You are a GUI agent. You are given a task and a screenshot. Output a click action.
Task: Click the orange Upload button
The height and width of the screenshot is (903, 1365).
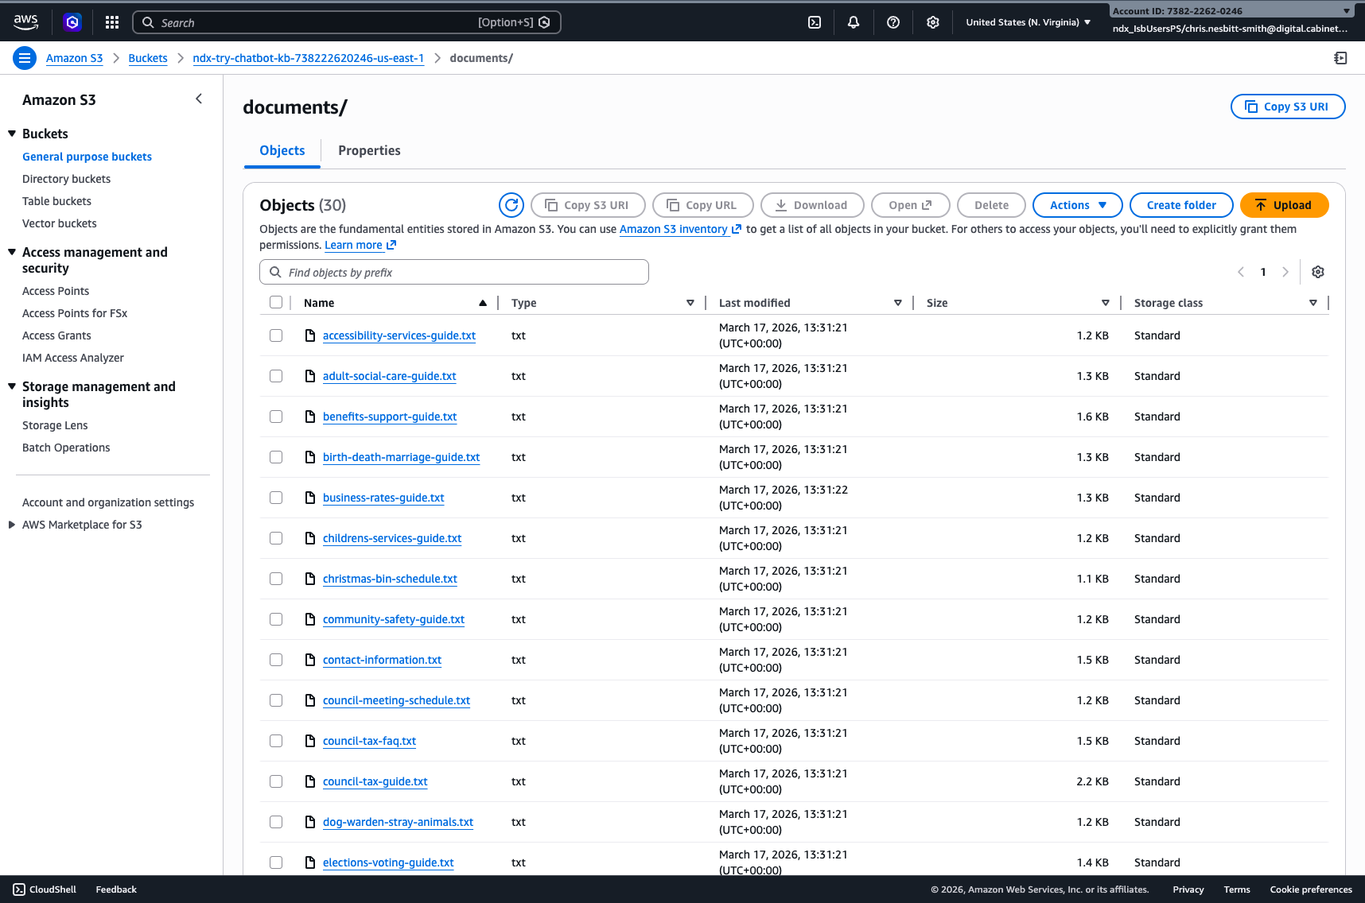pos(1284,205)
